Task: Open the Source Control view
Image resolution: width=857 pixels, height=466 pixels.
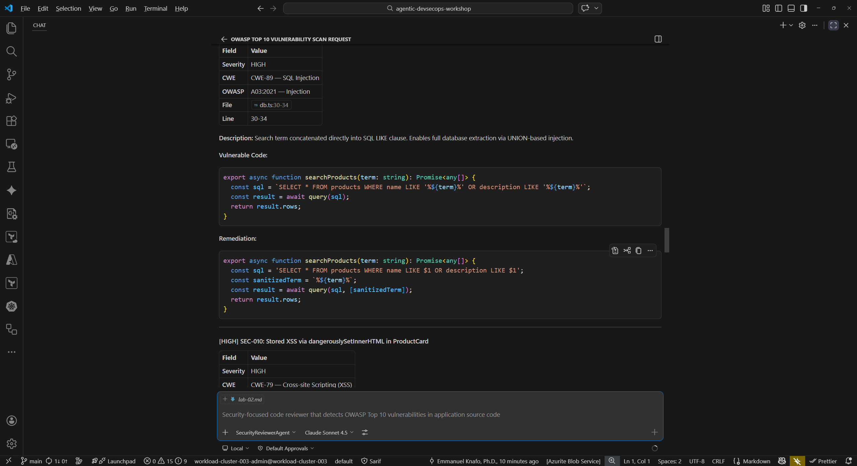Action: tap(11, 74)
